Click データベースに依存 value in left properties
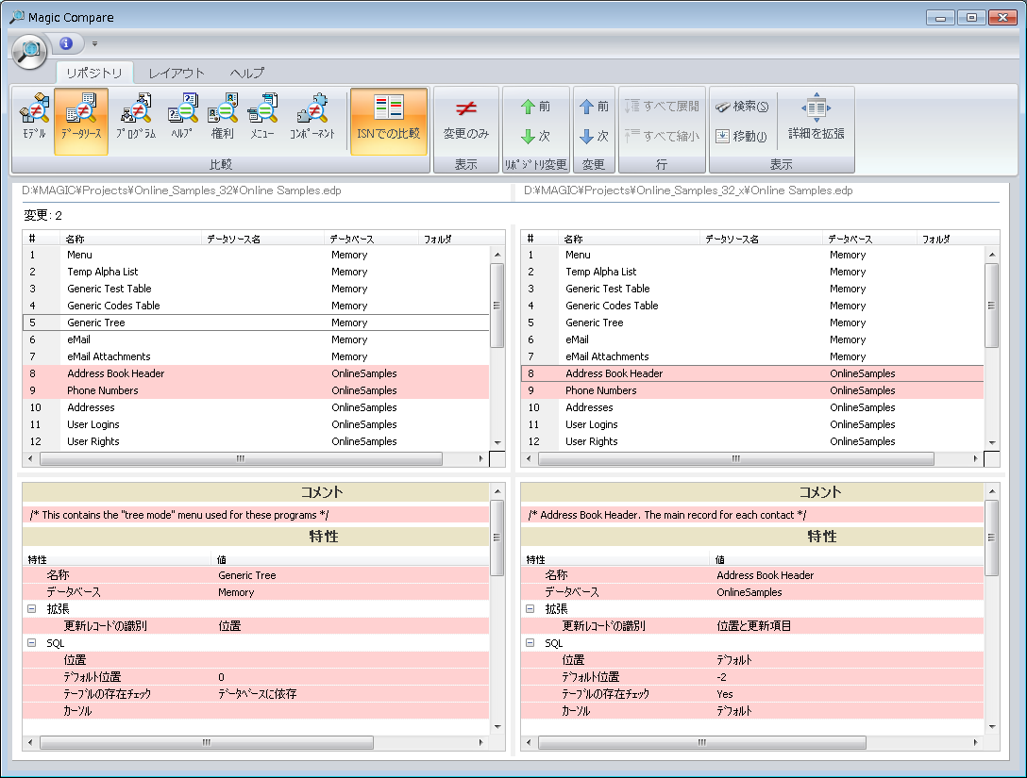The width and height of the screenshot is (1027, 778). tap(258, 694)
